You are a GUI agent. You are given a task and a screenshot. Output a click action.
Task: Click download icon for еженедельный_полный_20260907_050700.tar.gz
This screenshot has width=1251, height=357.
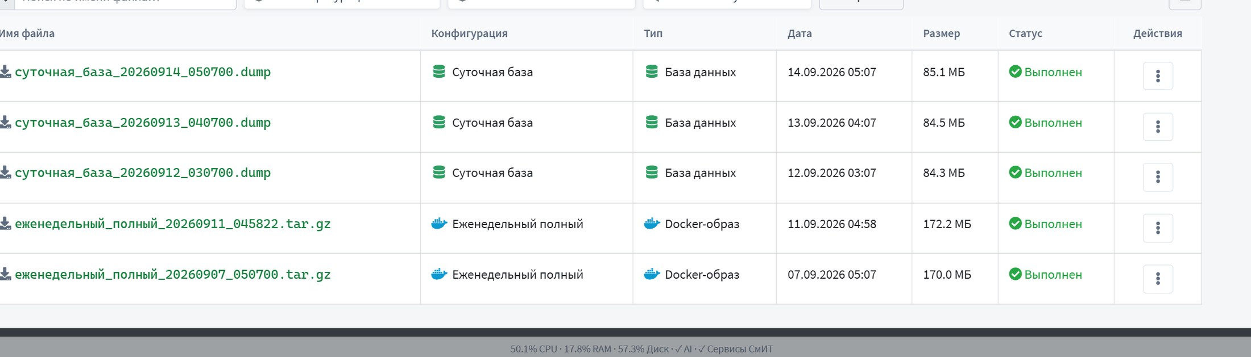point(5,274)
